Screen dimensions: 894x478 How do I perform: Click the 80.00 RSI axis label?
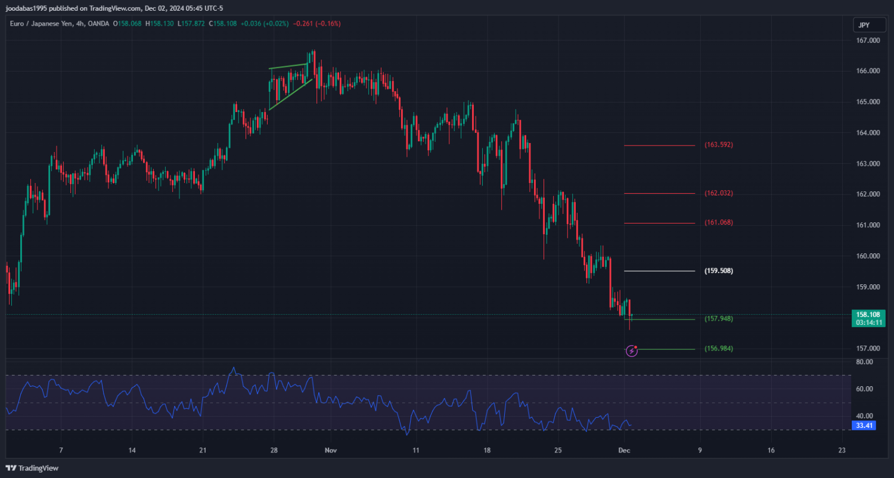(864, 362)
